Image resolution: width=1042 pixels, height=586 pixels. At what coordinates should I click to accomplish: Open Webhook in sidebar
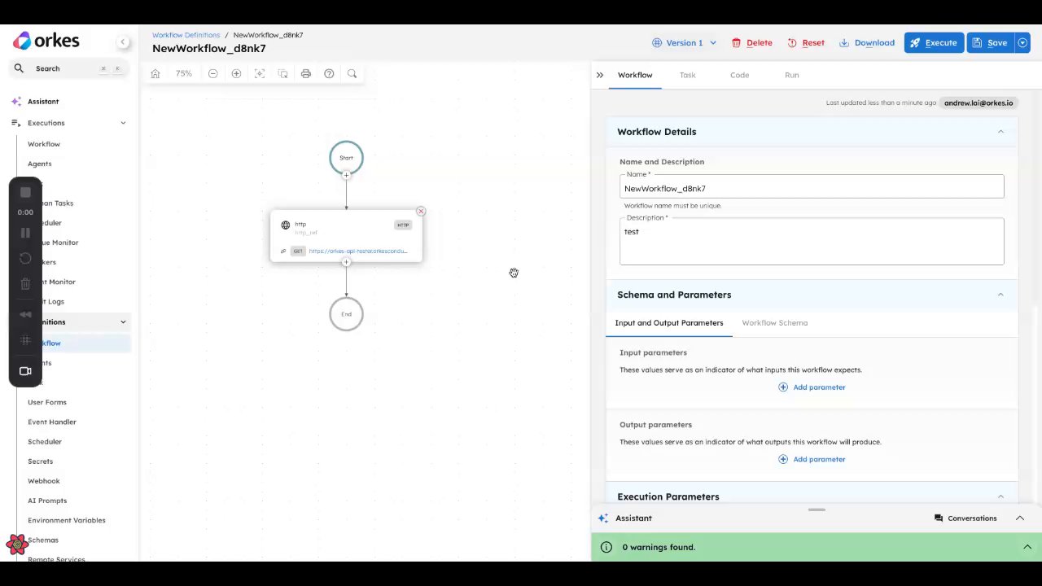pyautogui.click(x=44, y=481)
